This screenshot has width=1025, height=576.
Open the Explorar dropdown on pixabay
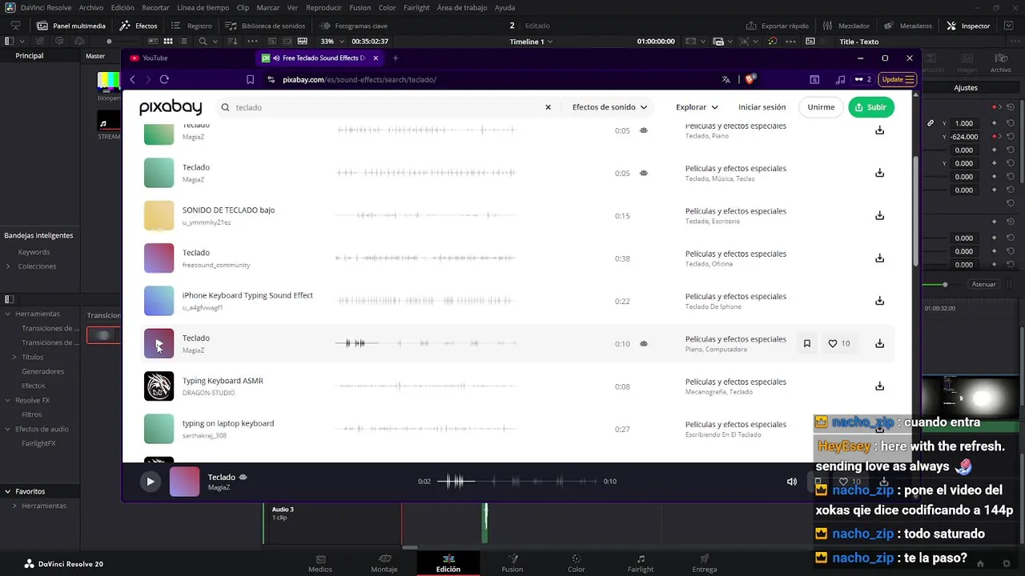[697, 107]
